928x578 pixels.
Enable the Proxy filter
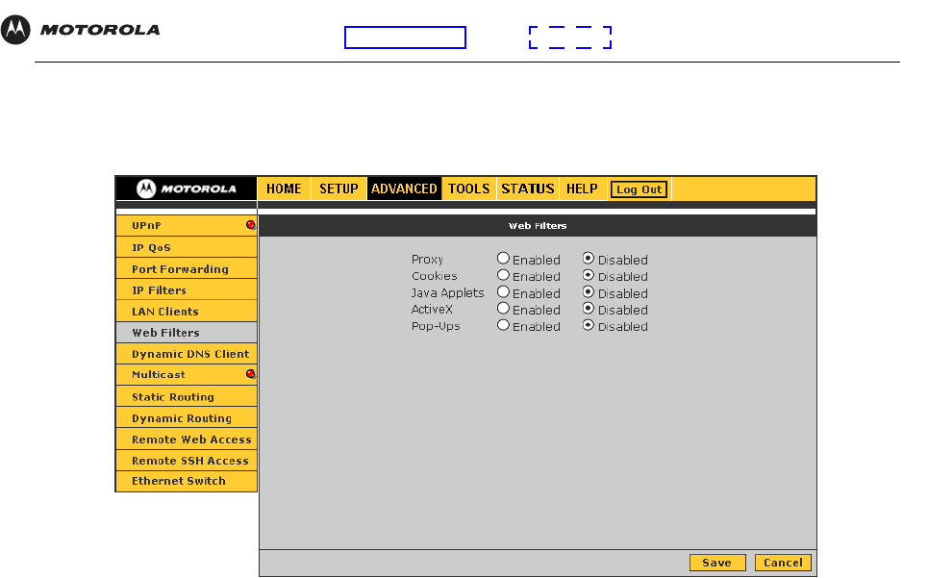tap(503, 258)
